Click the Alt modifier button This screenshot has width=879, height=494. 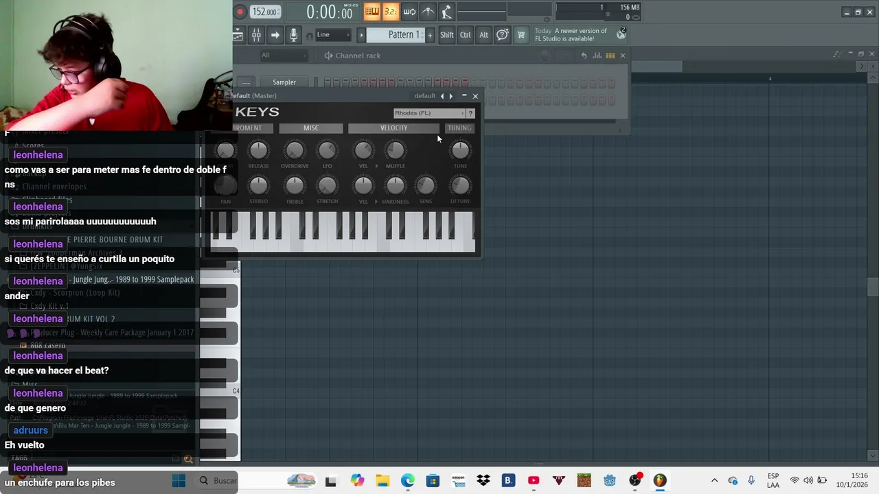483,35
